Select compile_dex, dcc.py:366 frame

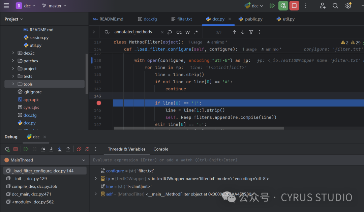(x=45, y=186)
